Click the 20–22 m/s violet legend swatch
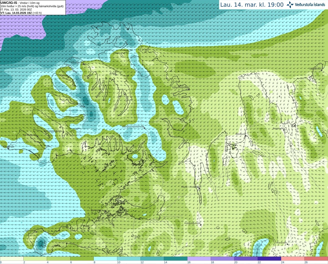This screenshot has height=264, width=328. (246, 259)
